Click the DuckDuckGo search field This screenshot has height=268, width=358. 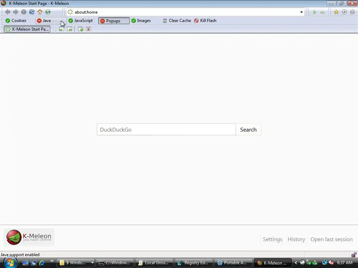[x=166, y=129]
